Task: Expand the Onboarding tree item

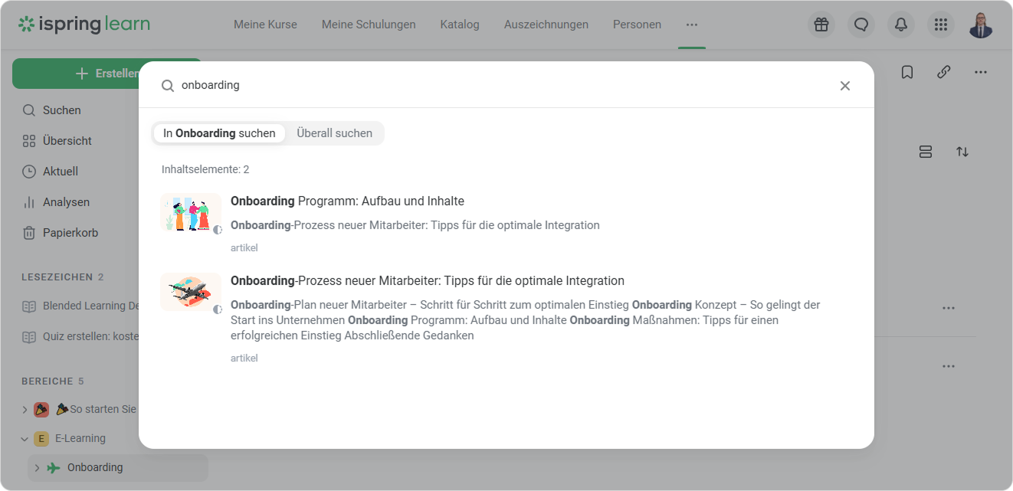Action: 37,468
